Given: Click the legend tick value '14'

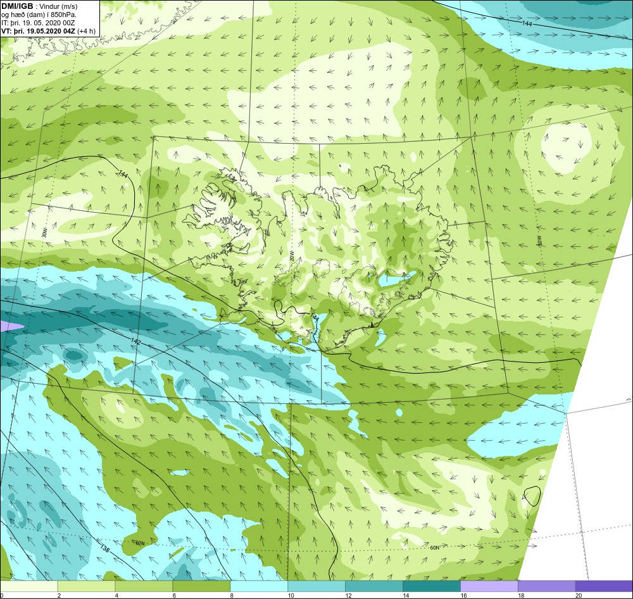Looking at the screenshot, I should (406, 595).
